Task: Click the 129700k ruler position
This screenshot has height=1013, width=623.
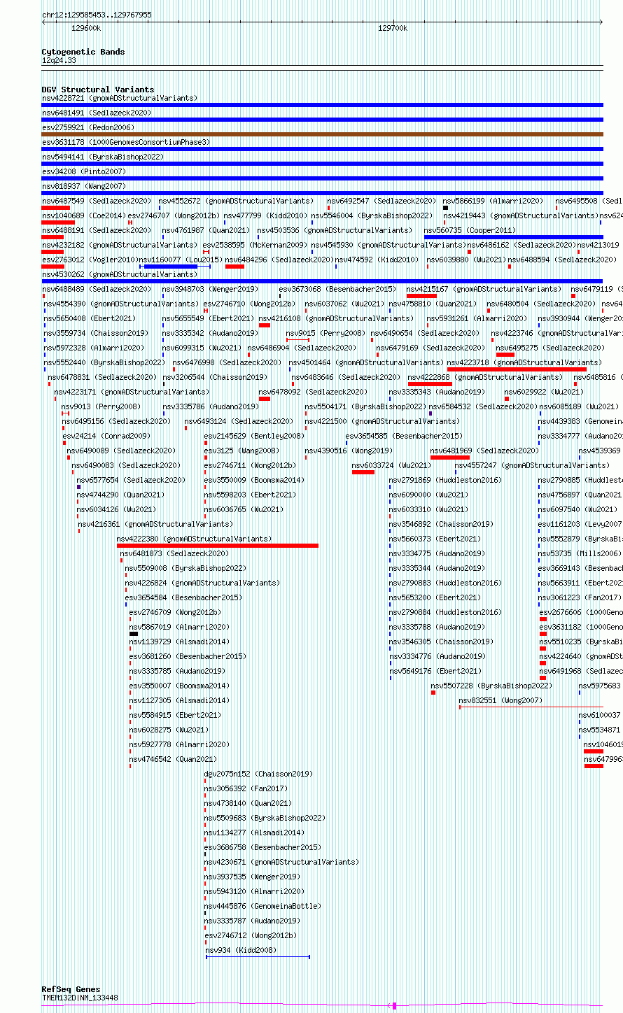Action: click(x=392, y=28)
